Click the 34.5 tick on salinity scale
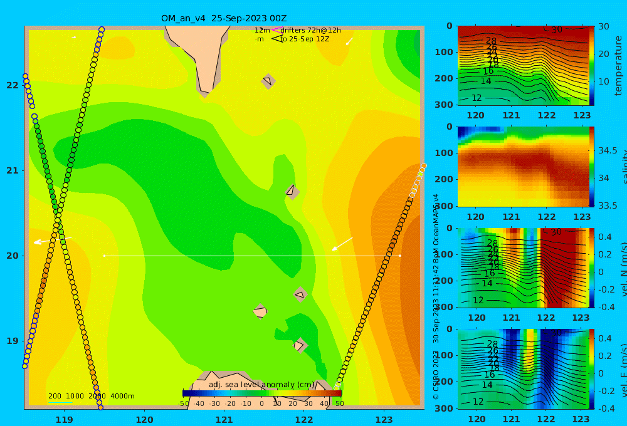 click(x=608, y=150)
